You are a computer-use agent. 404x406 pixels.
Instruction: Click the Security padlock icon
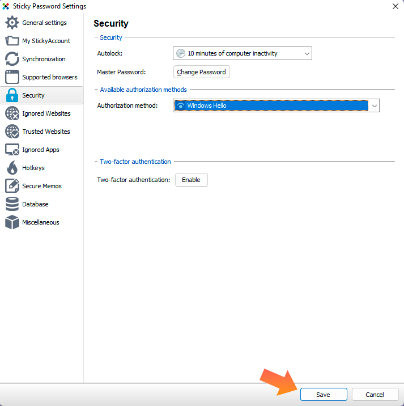[12, 95]
